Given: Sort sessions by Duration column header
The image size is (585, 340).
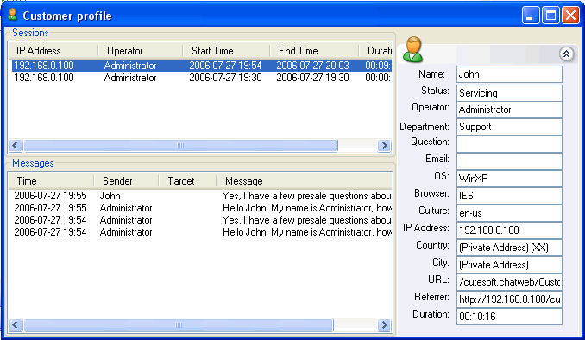Looking at the screenshot, I should (375, 51).
